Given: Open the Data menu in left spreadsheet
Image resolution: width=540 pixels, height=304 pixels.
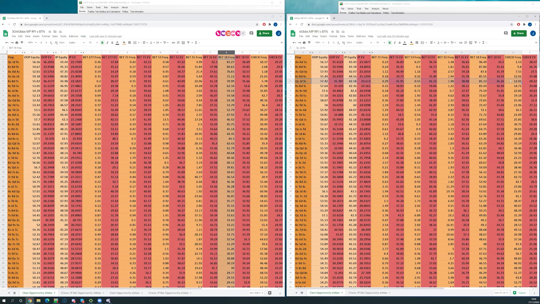Looking at the screenshot, I should [55, 36].
